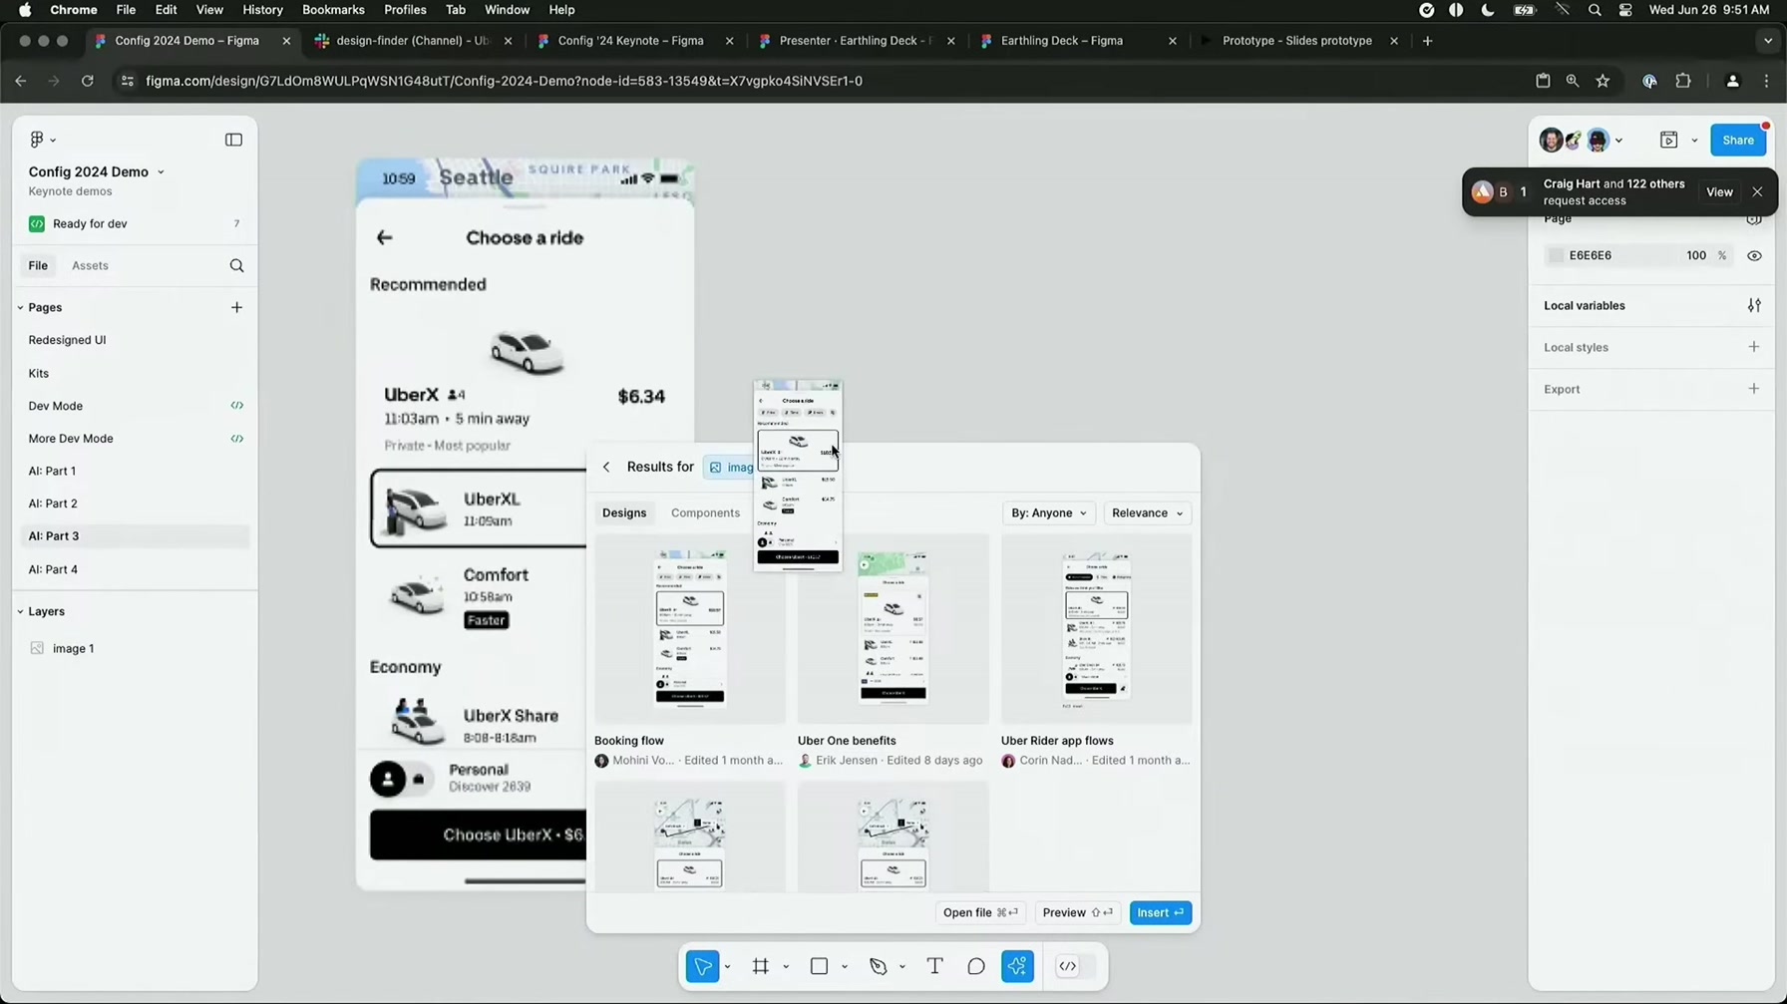This screenshot has width=1787, height=1004.
Task: Select Uber One benefits thumbnail
Action: click(x=893, y=629)
